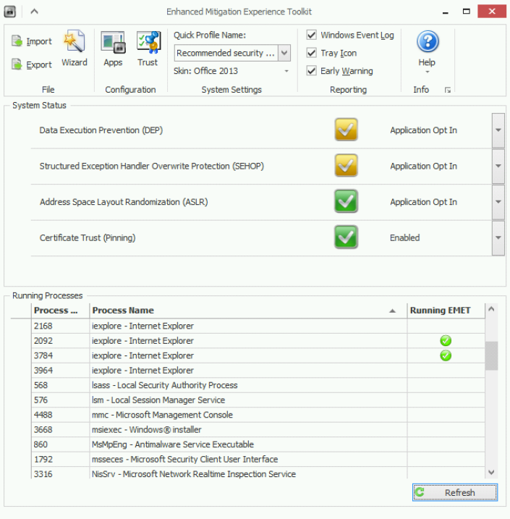The width and height of the screenshot is (510, 519).
Task: Uncheck the Tray Icon option
Action: coord(312,54)
